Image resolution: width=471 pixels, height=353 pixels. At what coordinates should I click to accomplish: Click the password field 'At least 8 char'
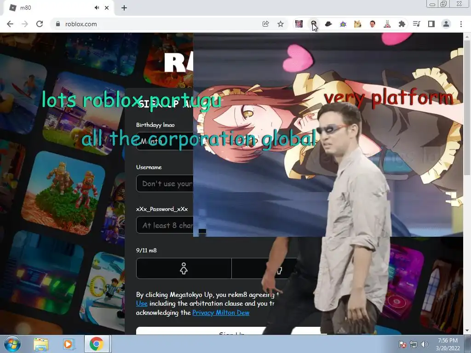pos(165,225)
